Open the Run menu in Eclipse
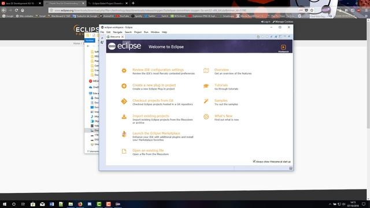370x208 pixels. click(146, 32)
